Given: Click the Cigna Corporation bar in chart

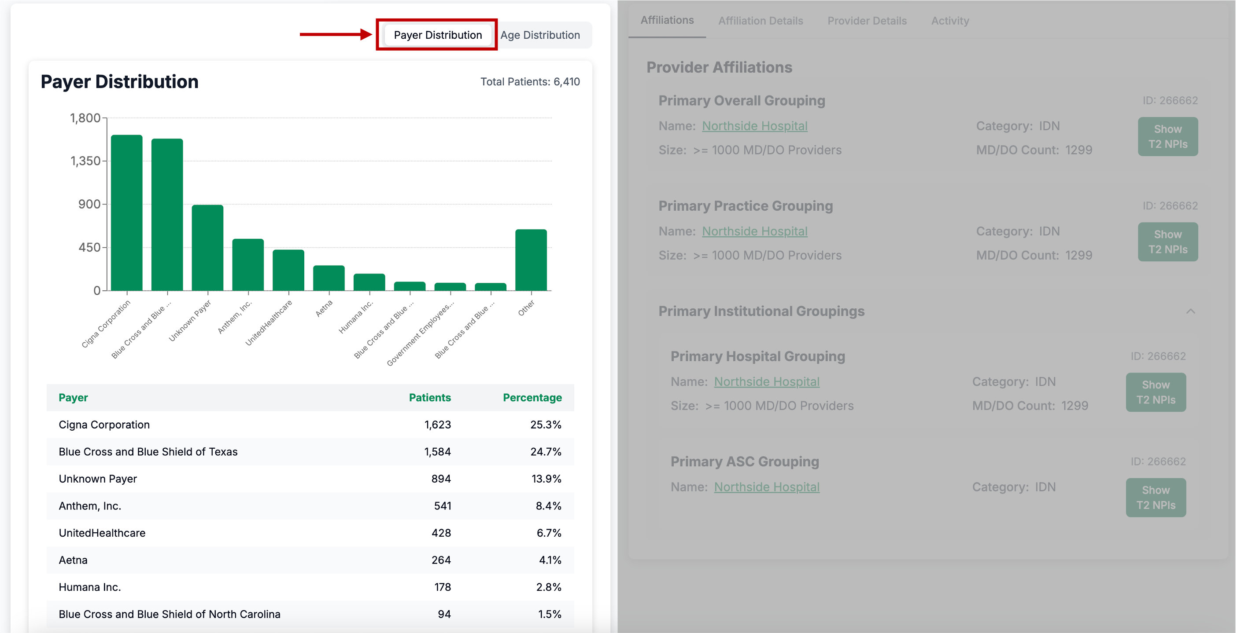Looking at the screenshot, I should pyautogui.click(x=127, y=213).
